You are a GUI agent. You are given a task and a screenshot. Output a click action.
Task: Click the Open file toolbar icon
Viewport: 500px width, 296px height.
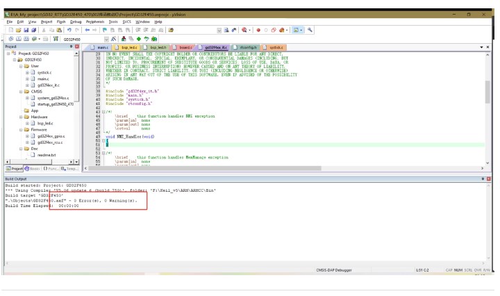point(18,30)
